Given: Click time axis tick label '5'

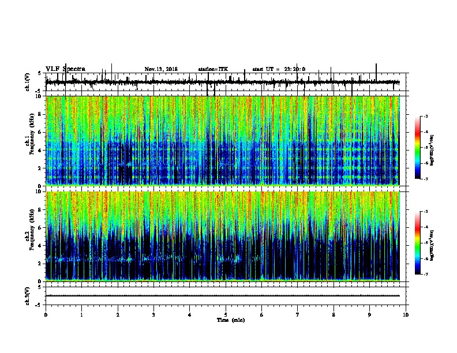Looking at the screenshot, I should click(226, 315).
